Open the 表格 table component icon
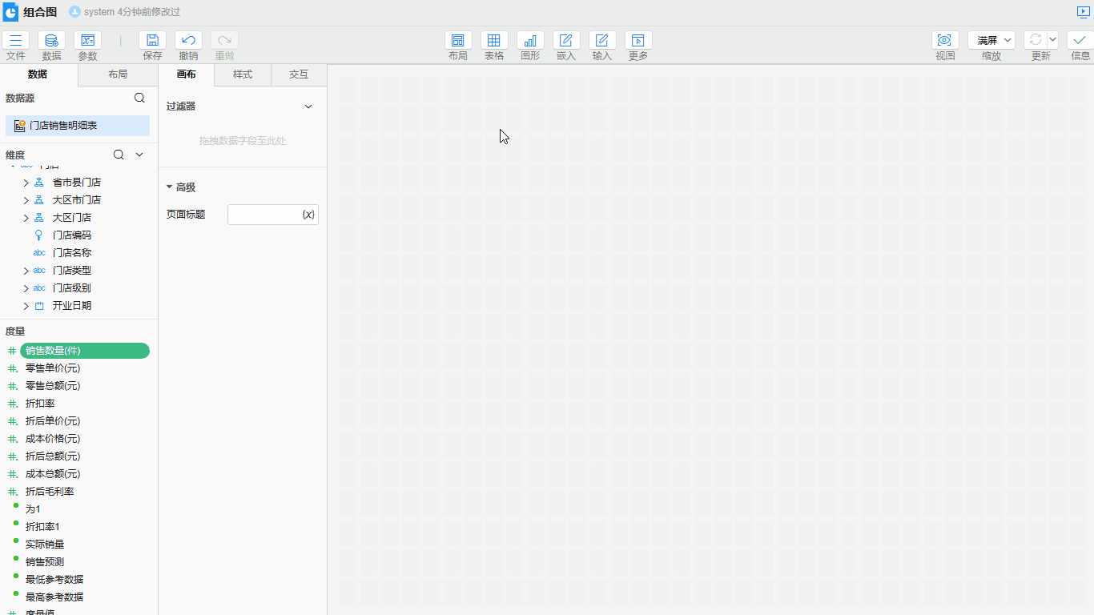Screen dimensions: 1094x615 click(494, 40)
